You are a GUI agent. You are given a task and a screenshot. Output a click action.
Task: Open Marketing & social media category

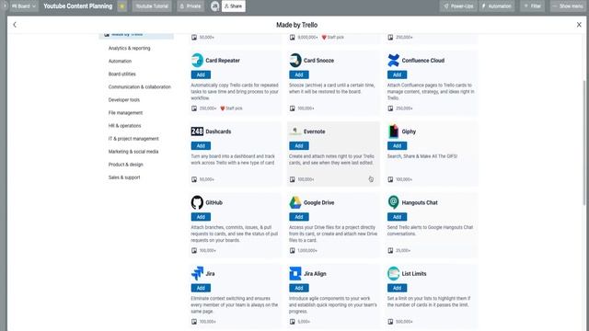(x=133, y=152)
